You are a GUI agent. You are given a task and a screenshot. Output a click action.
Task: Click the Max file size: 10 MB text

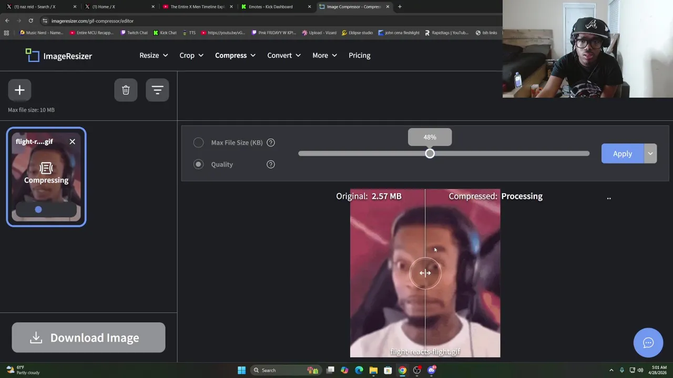(x=31, y=110)
